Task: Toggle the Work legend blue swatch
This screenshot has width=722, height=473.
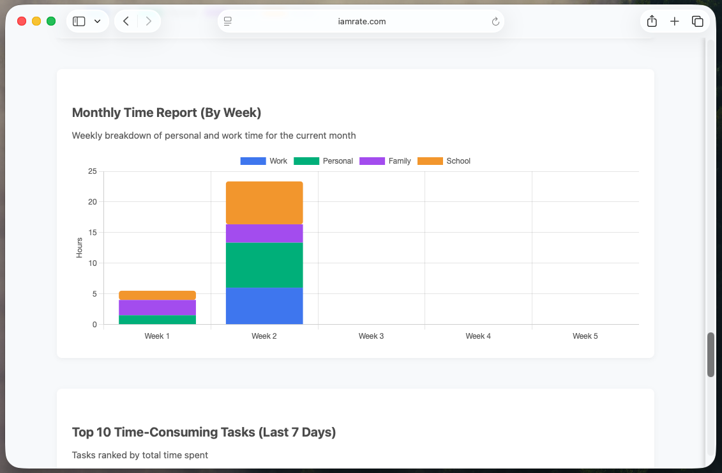Action: [253, 161]
